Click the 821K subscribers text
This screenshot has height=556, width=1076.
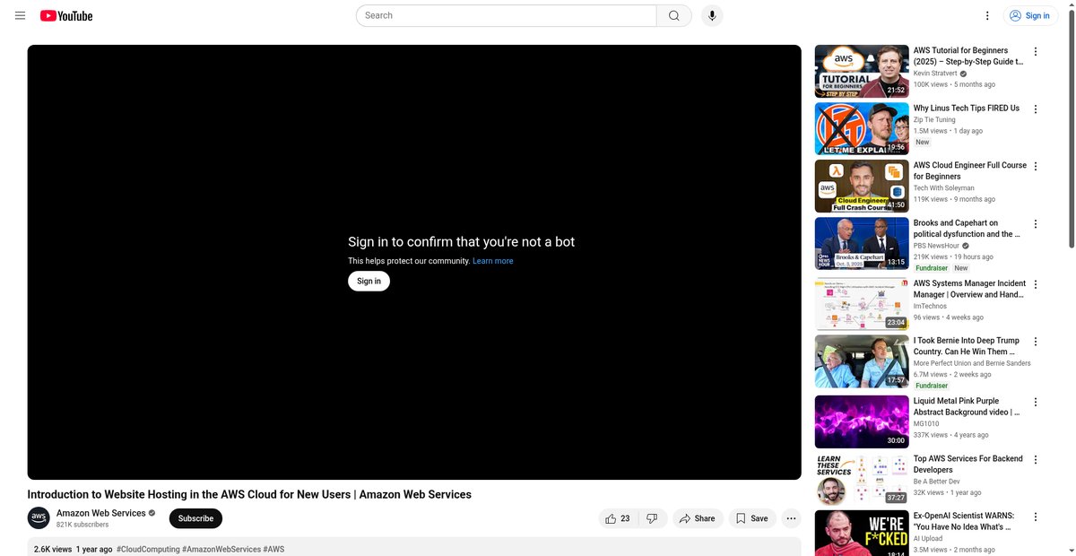82,525
